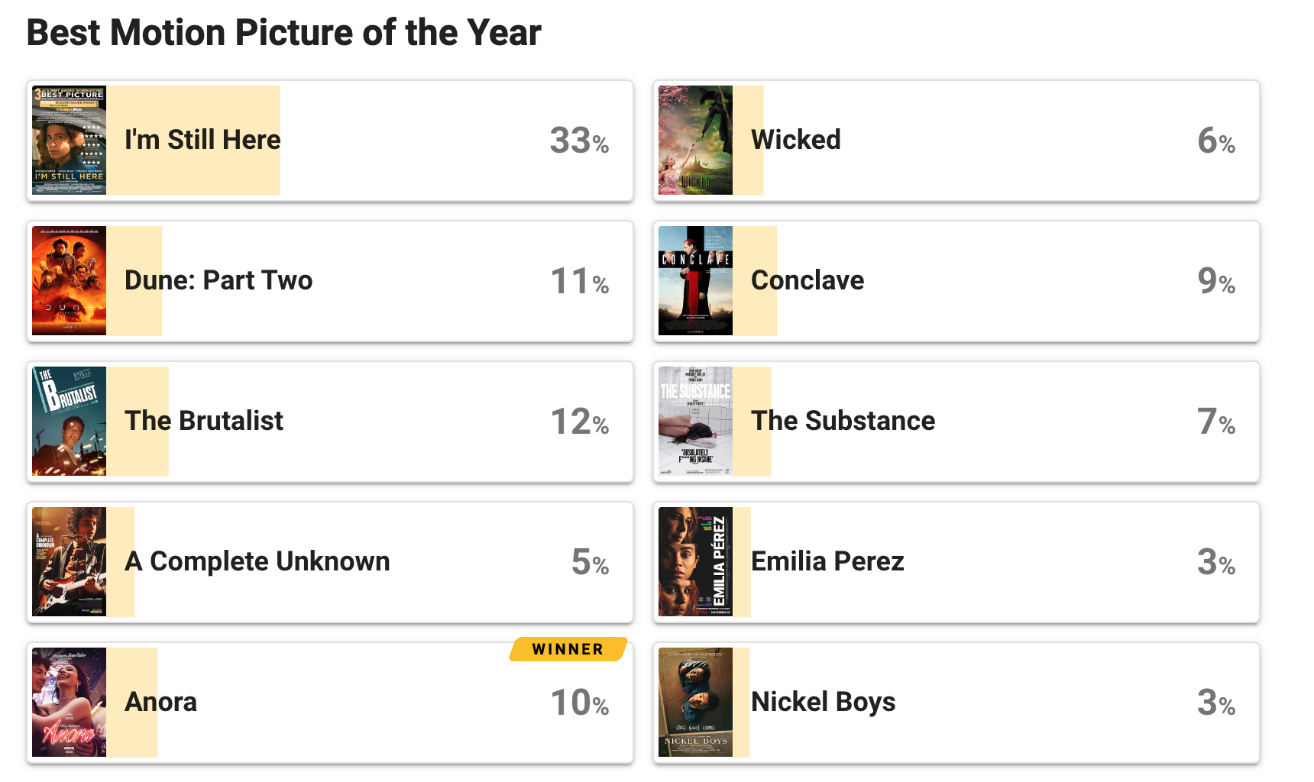Open the I'm Still Here title link
This screenshot has height=782, width=1314.
(202, 141)
